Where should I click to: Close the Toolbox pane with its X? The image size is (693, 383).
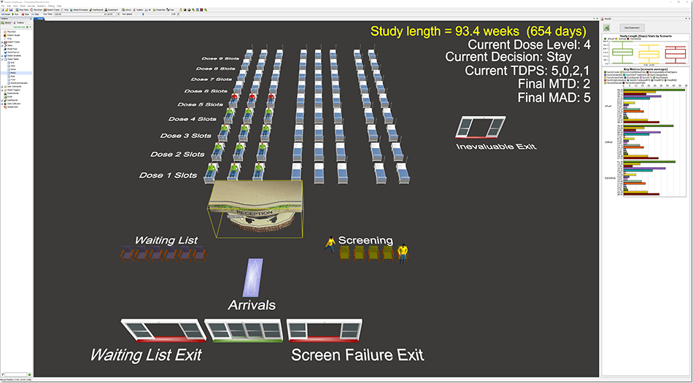point(31,19)
